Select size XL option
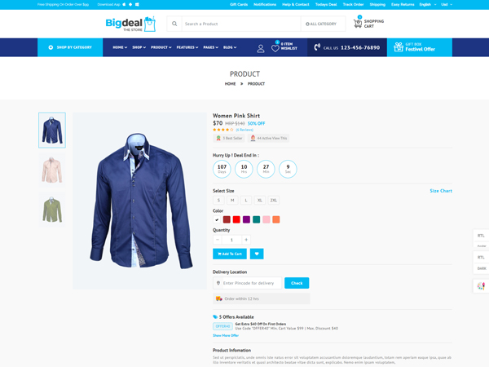 (x=260, y=201)
